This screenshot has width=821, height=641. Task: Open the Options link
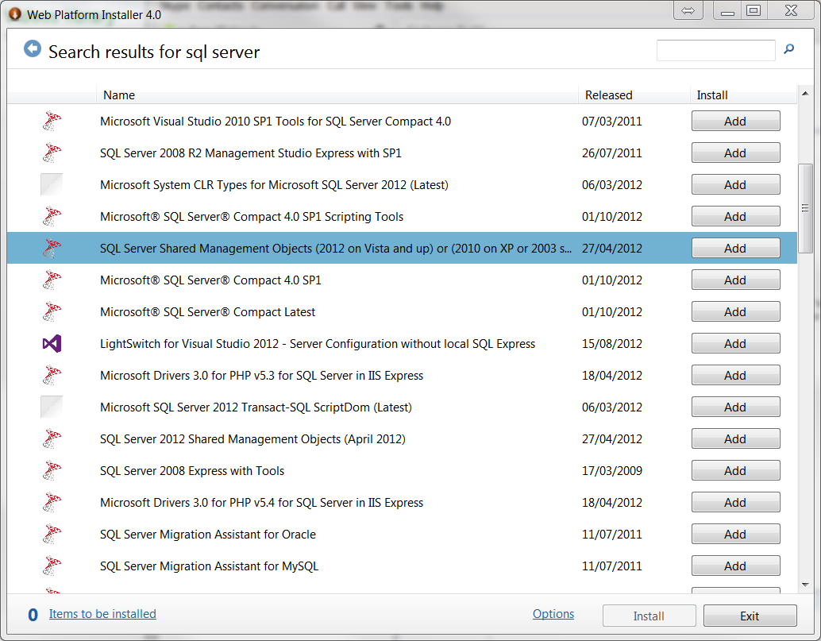click(553, 614)
